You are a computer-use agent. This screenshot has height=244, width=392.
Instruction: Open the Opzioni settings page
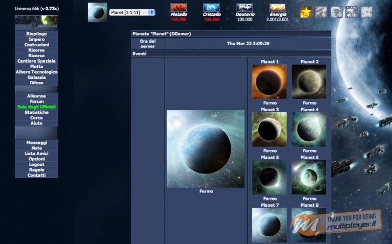[36, 159]
